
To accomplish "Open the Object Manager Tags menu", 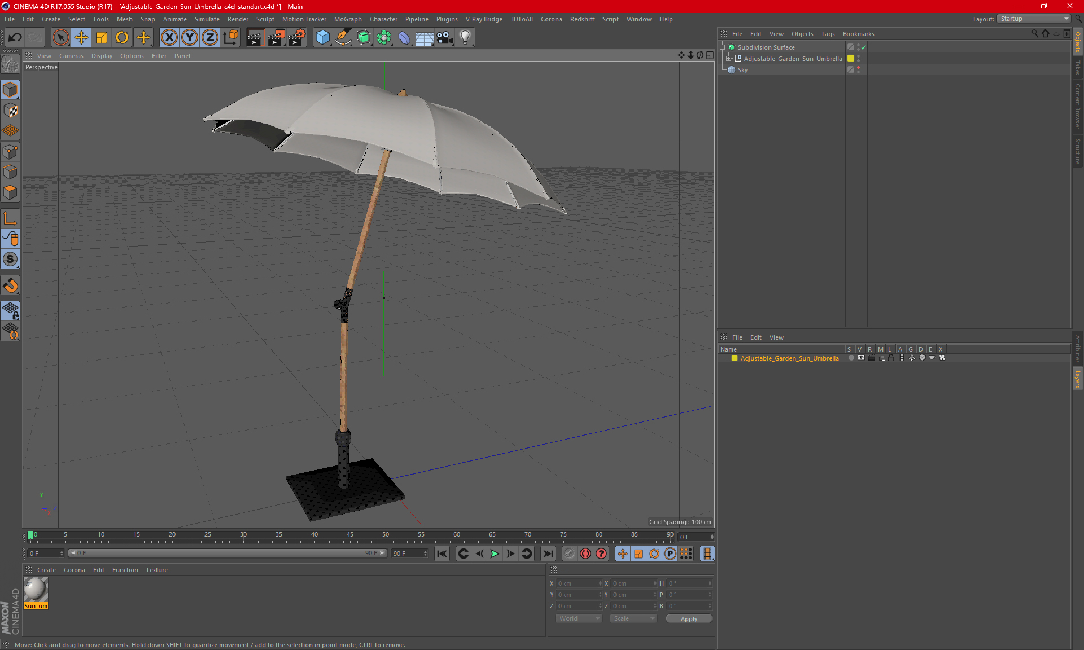I will (x=828, y=34).
